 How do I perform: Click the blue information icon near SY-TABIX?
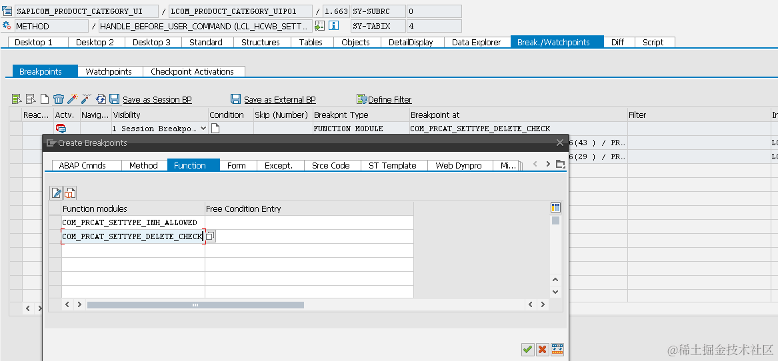[334, 26]
